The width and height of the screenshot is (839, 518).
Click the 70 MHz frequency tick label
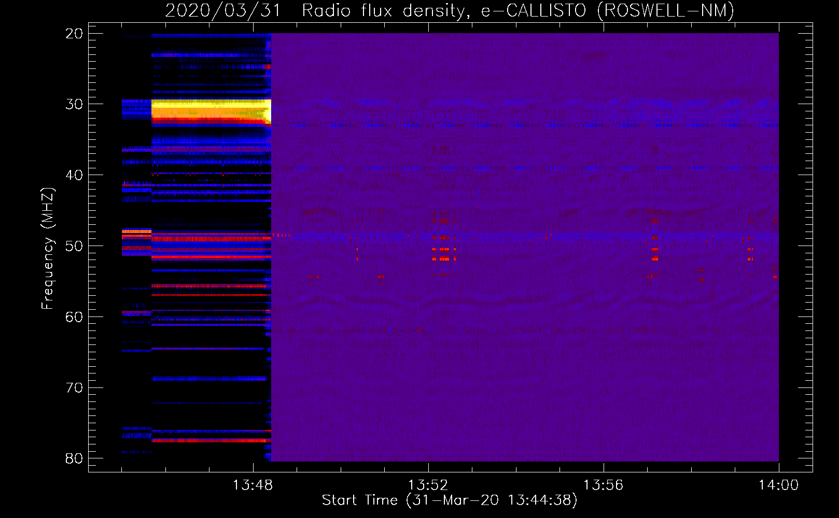pos(74,387)
